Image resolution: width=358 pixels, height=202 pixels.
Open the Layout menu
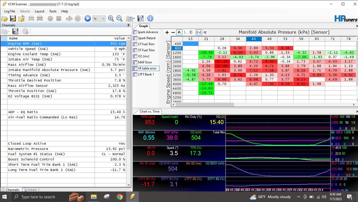tap(40, 11)
